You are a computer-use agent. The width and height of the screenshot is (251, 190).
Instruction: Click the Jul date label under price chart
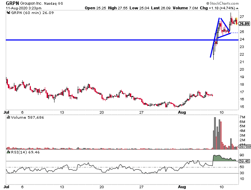6,112
